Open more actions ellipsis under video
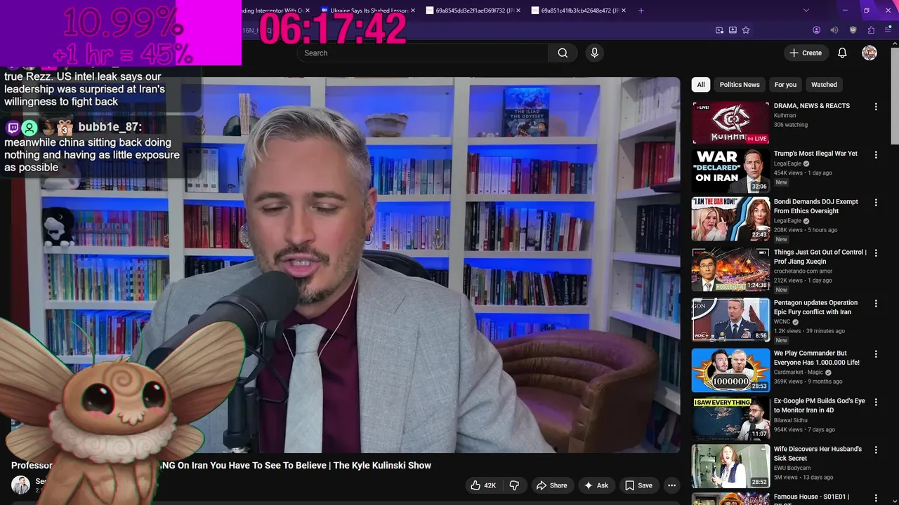This screenshot has width=899, height=505. [x=671, y=485]
